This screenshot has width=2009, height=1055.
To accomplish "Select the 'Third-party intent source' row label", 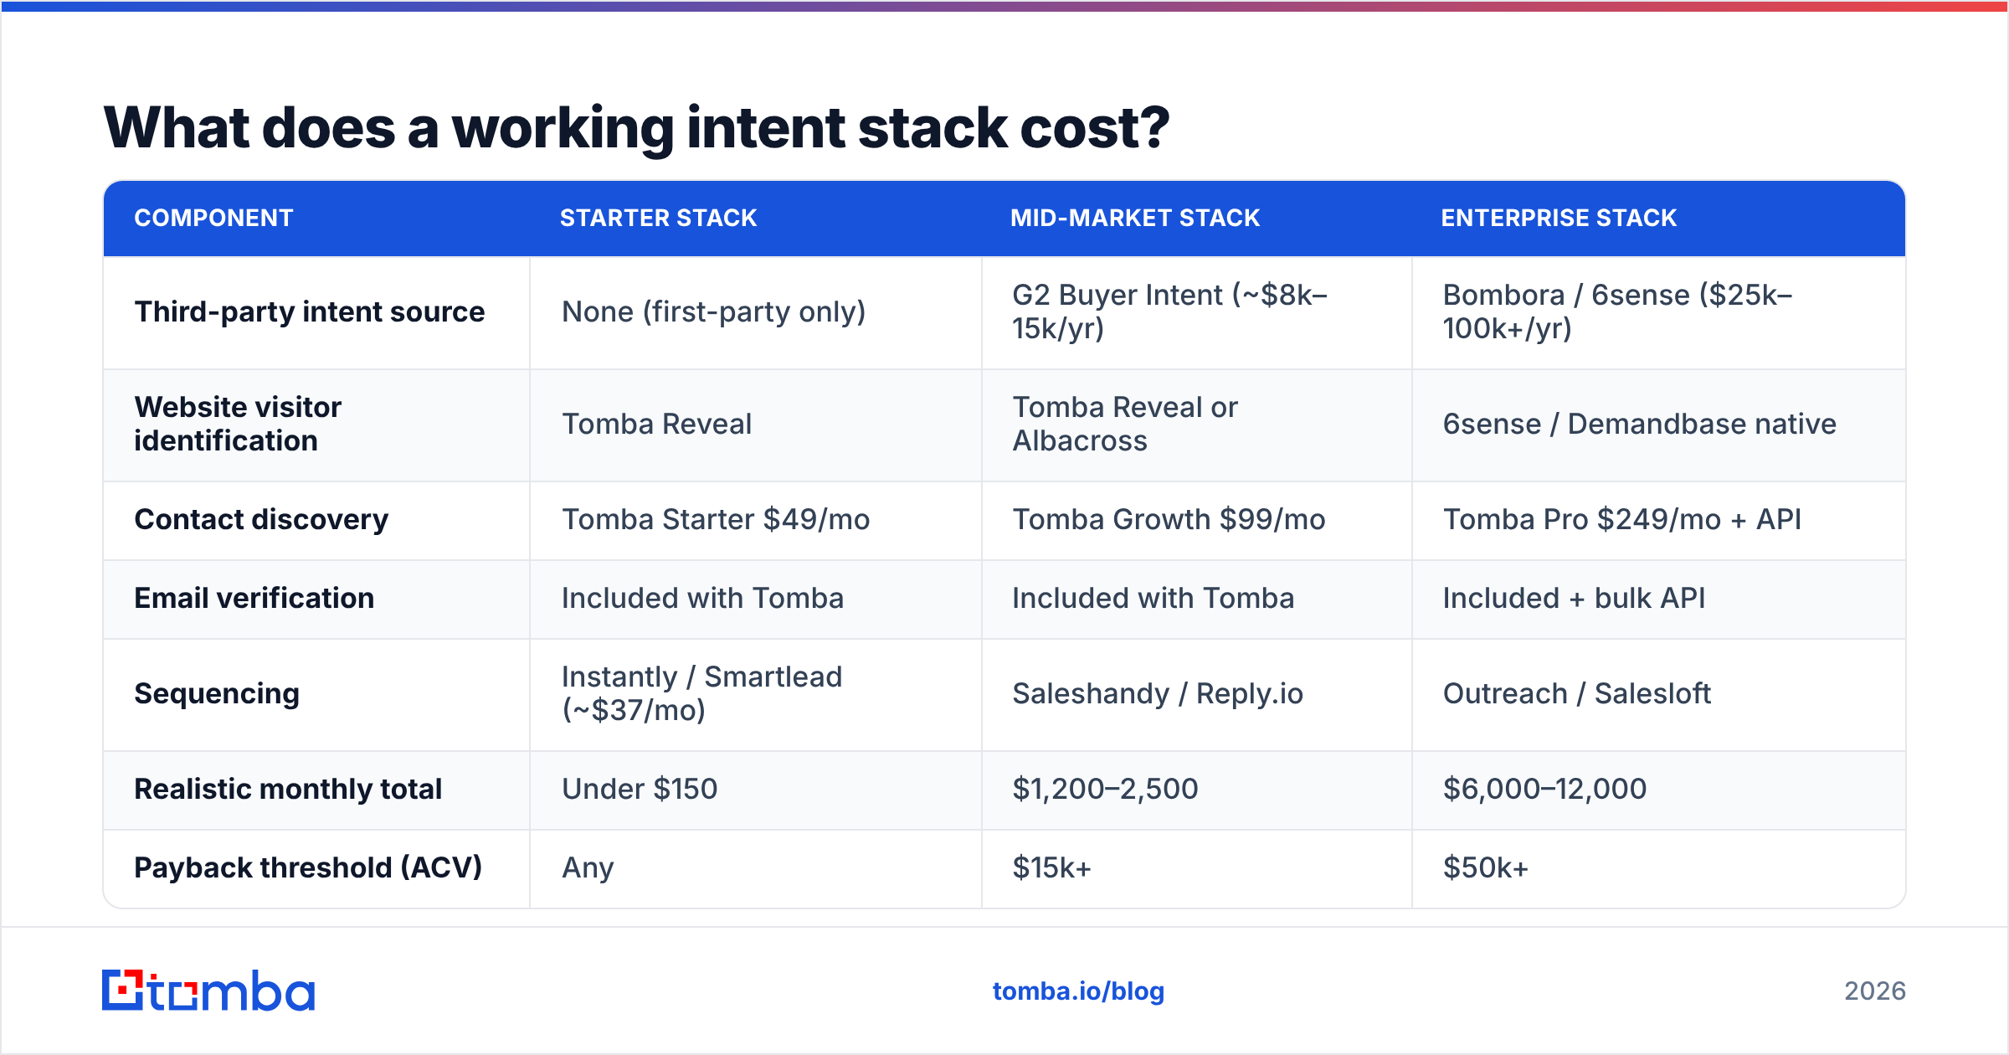I will (310, 311).
